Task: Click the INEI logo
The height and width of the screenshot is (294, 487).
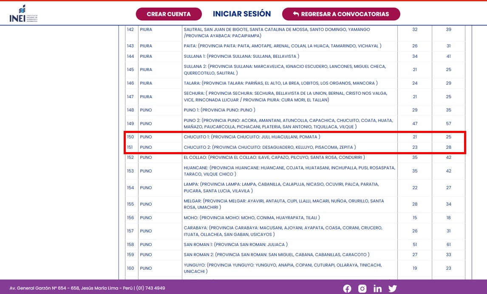Action: coord(23,14)
